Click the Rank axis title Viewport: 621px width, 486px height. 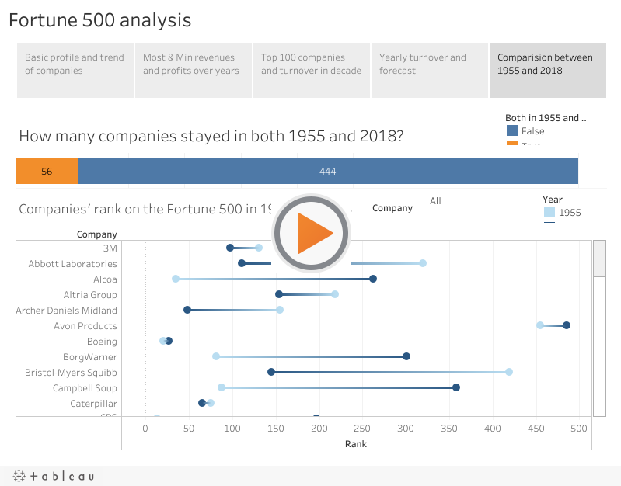(x=356, y=444)
